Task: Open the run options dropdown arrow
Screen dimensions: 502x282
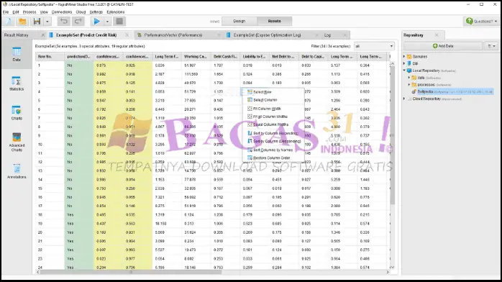Action: click(107, 22)
